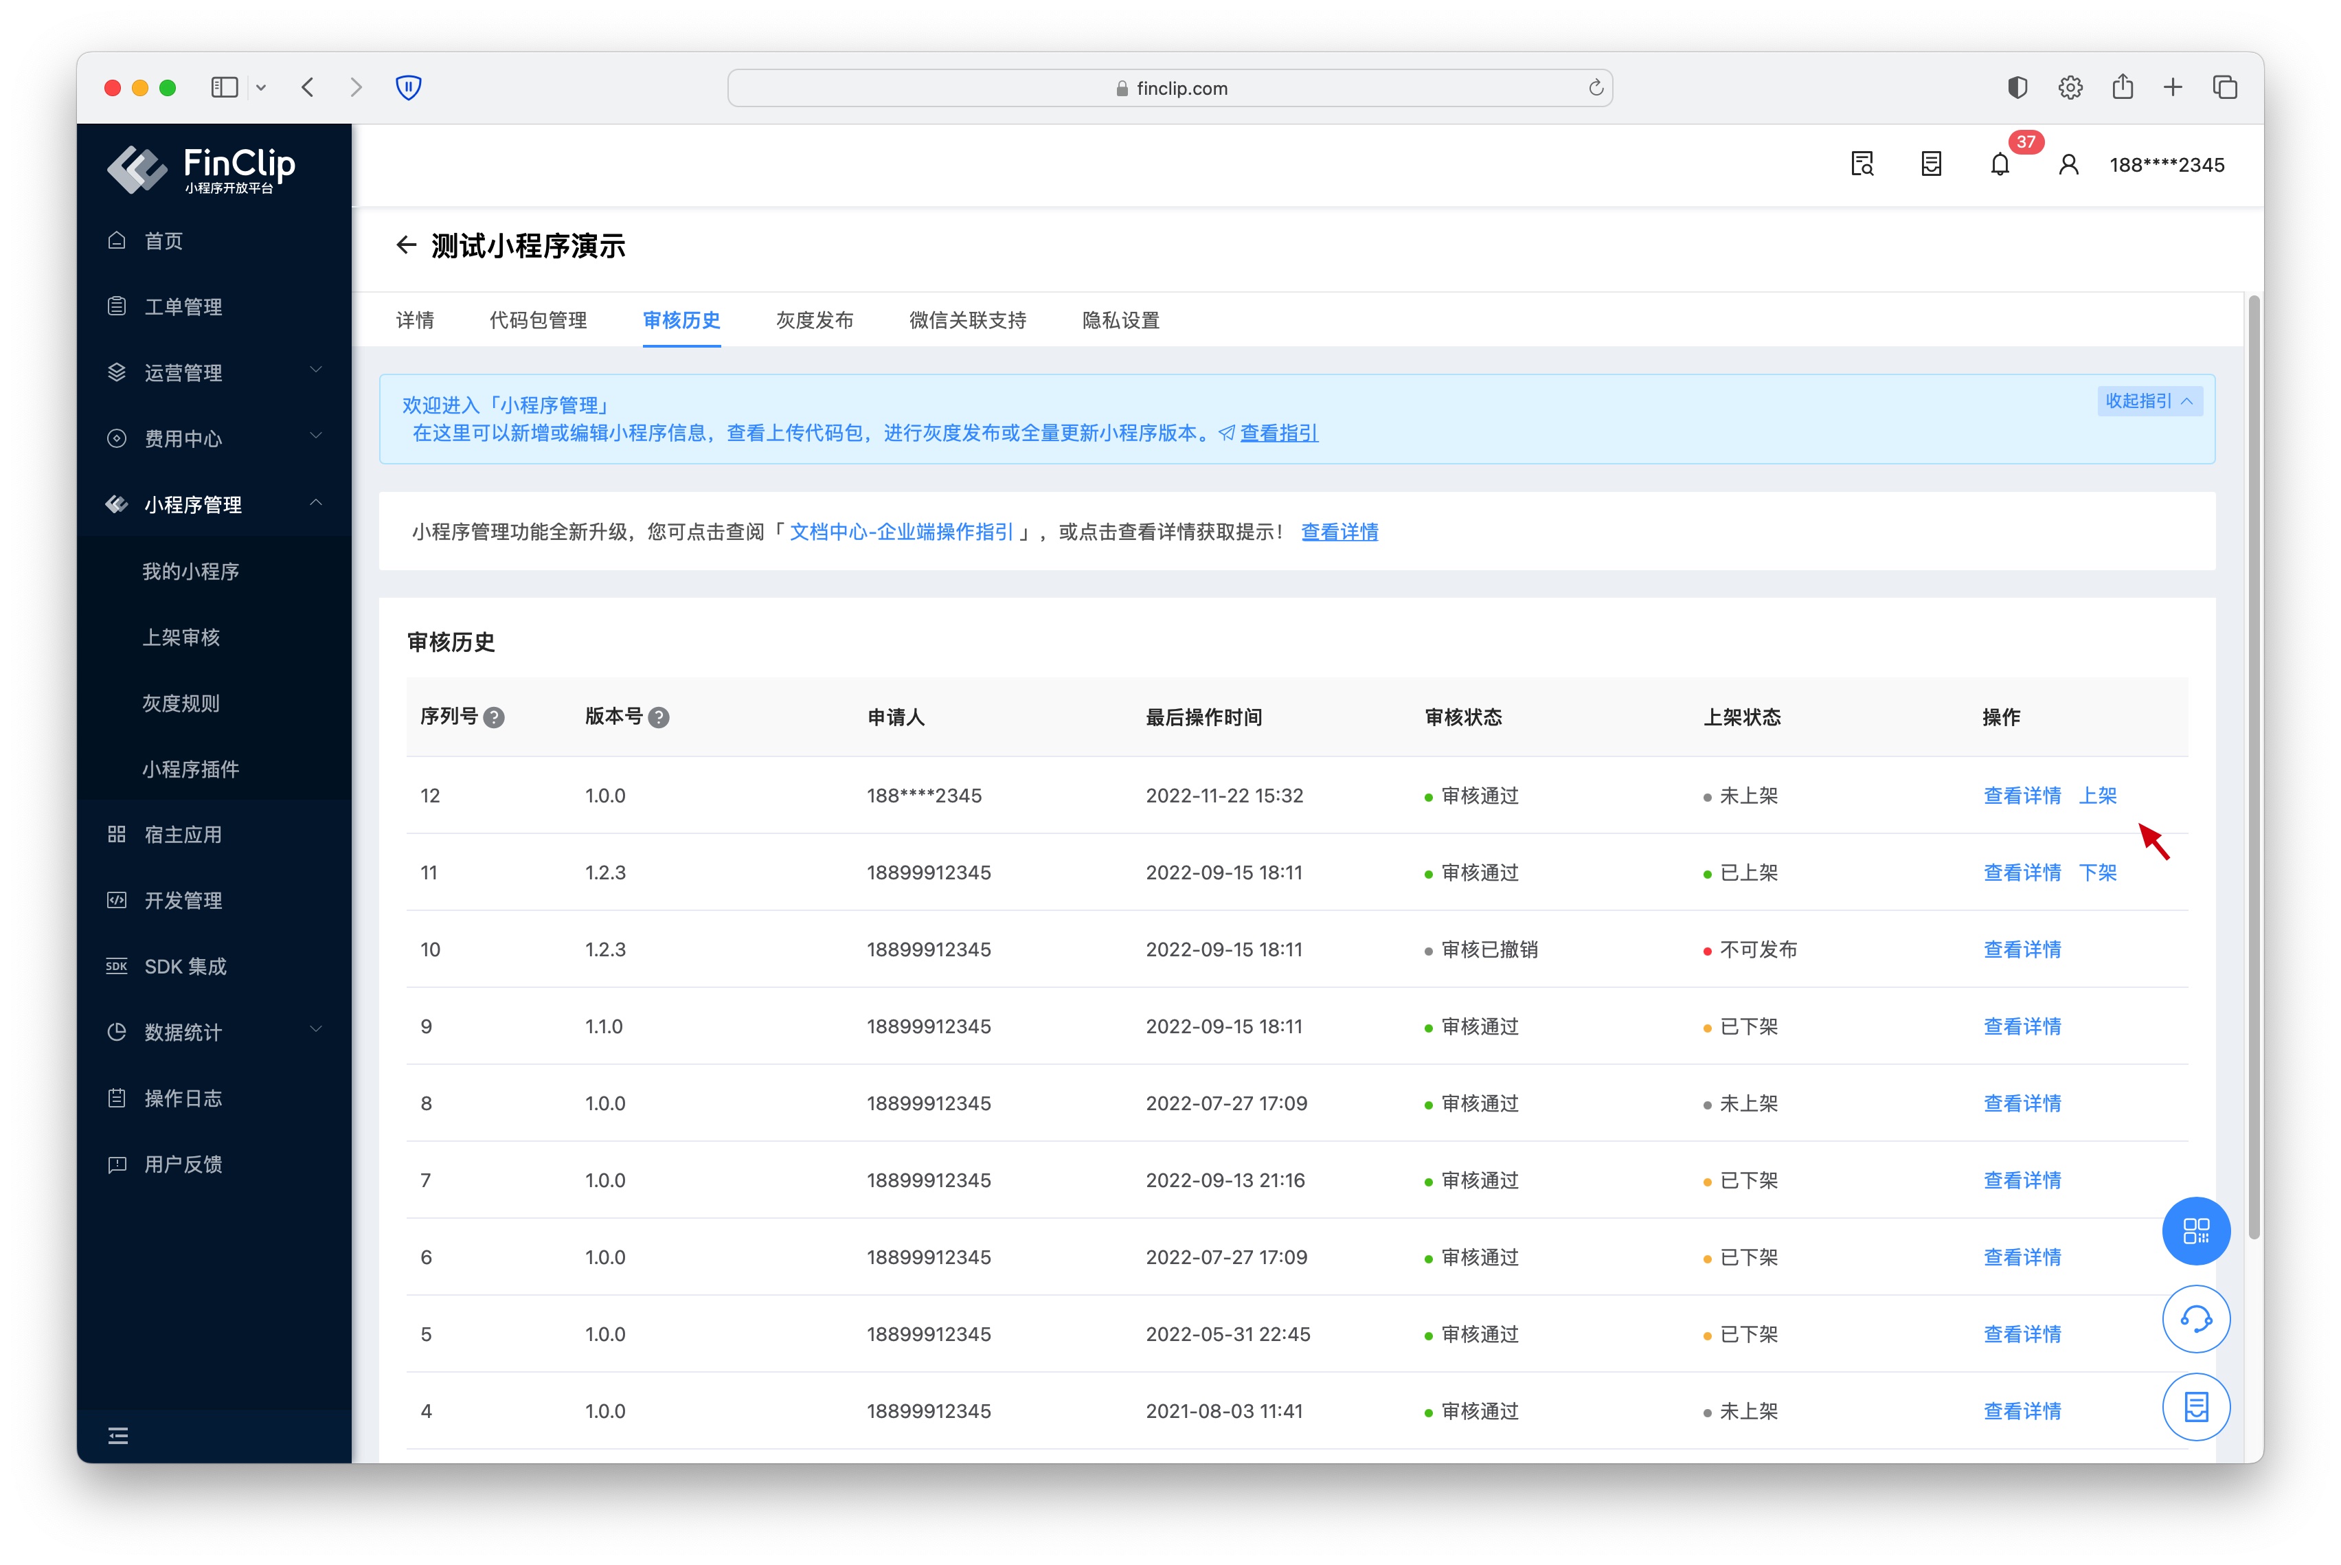This screenshot has width=2341, height=1565.
Task: Click 下架 for serial number 11
Action: (x=2098, y=872)
